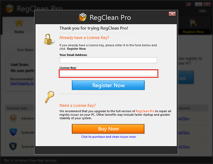This screenshot has height=164, width=213.
Task: Click the Advanced app orange icon
Action: coord(13,118)
